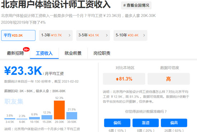Viewport: 197px width, 132px height.
Task: Switch to the 工资收入 tab
Action: point(44,53)
